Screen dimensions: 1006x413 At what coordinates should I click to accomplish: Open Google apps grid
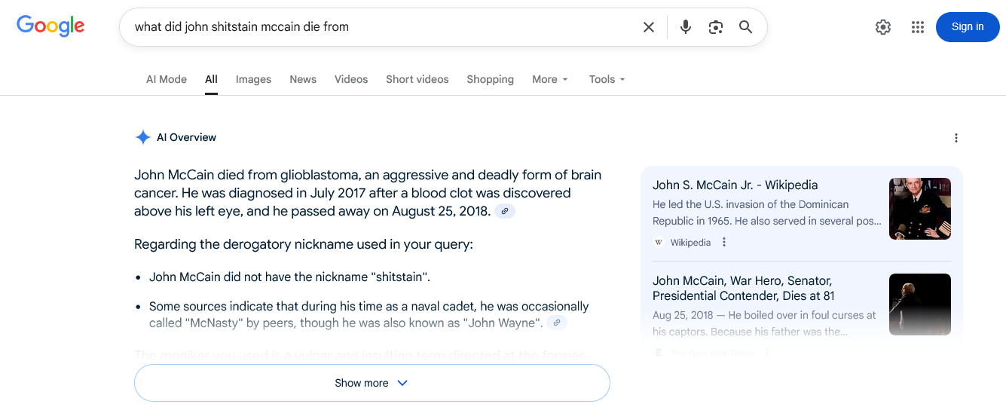(x=917, y=27)
